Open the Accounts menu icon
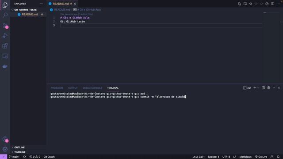 point(5,139)
